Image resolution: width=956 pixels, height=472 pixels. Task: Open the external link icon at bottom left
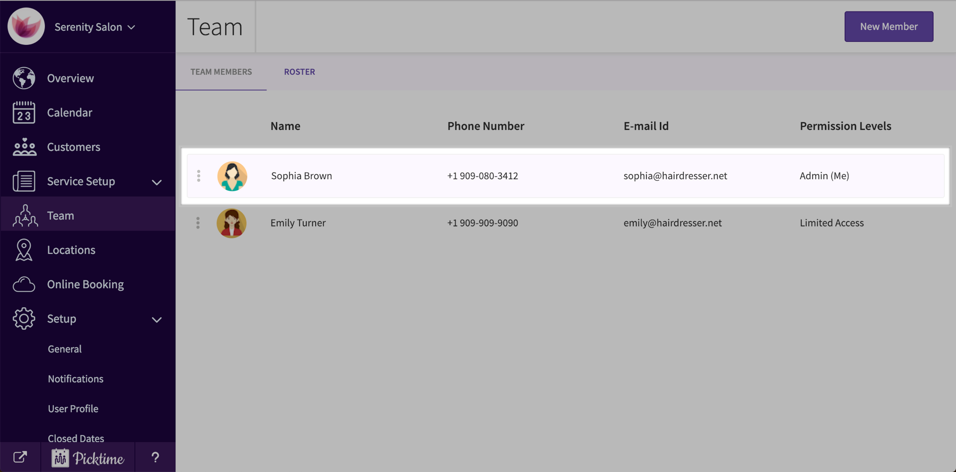(20, 457)
